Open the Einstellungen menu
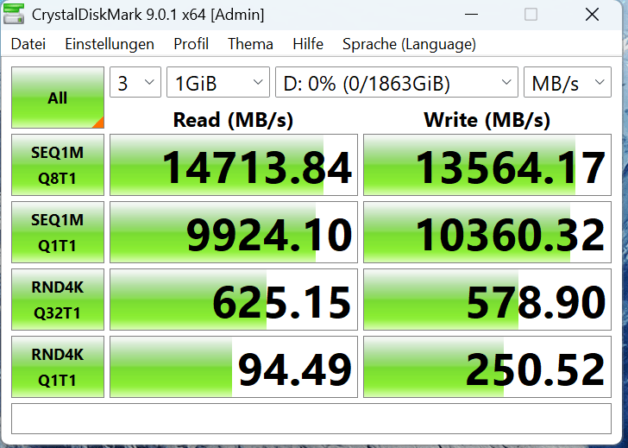Screen dimensions: 628x448 110,44
